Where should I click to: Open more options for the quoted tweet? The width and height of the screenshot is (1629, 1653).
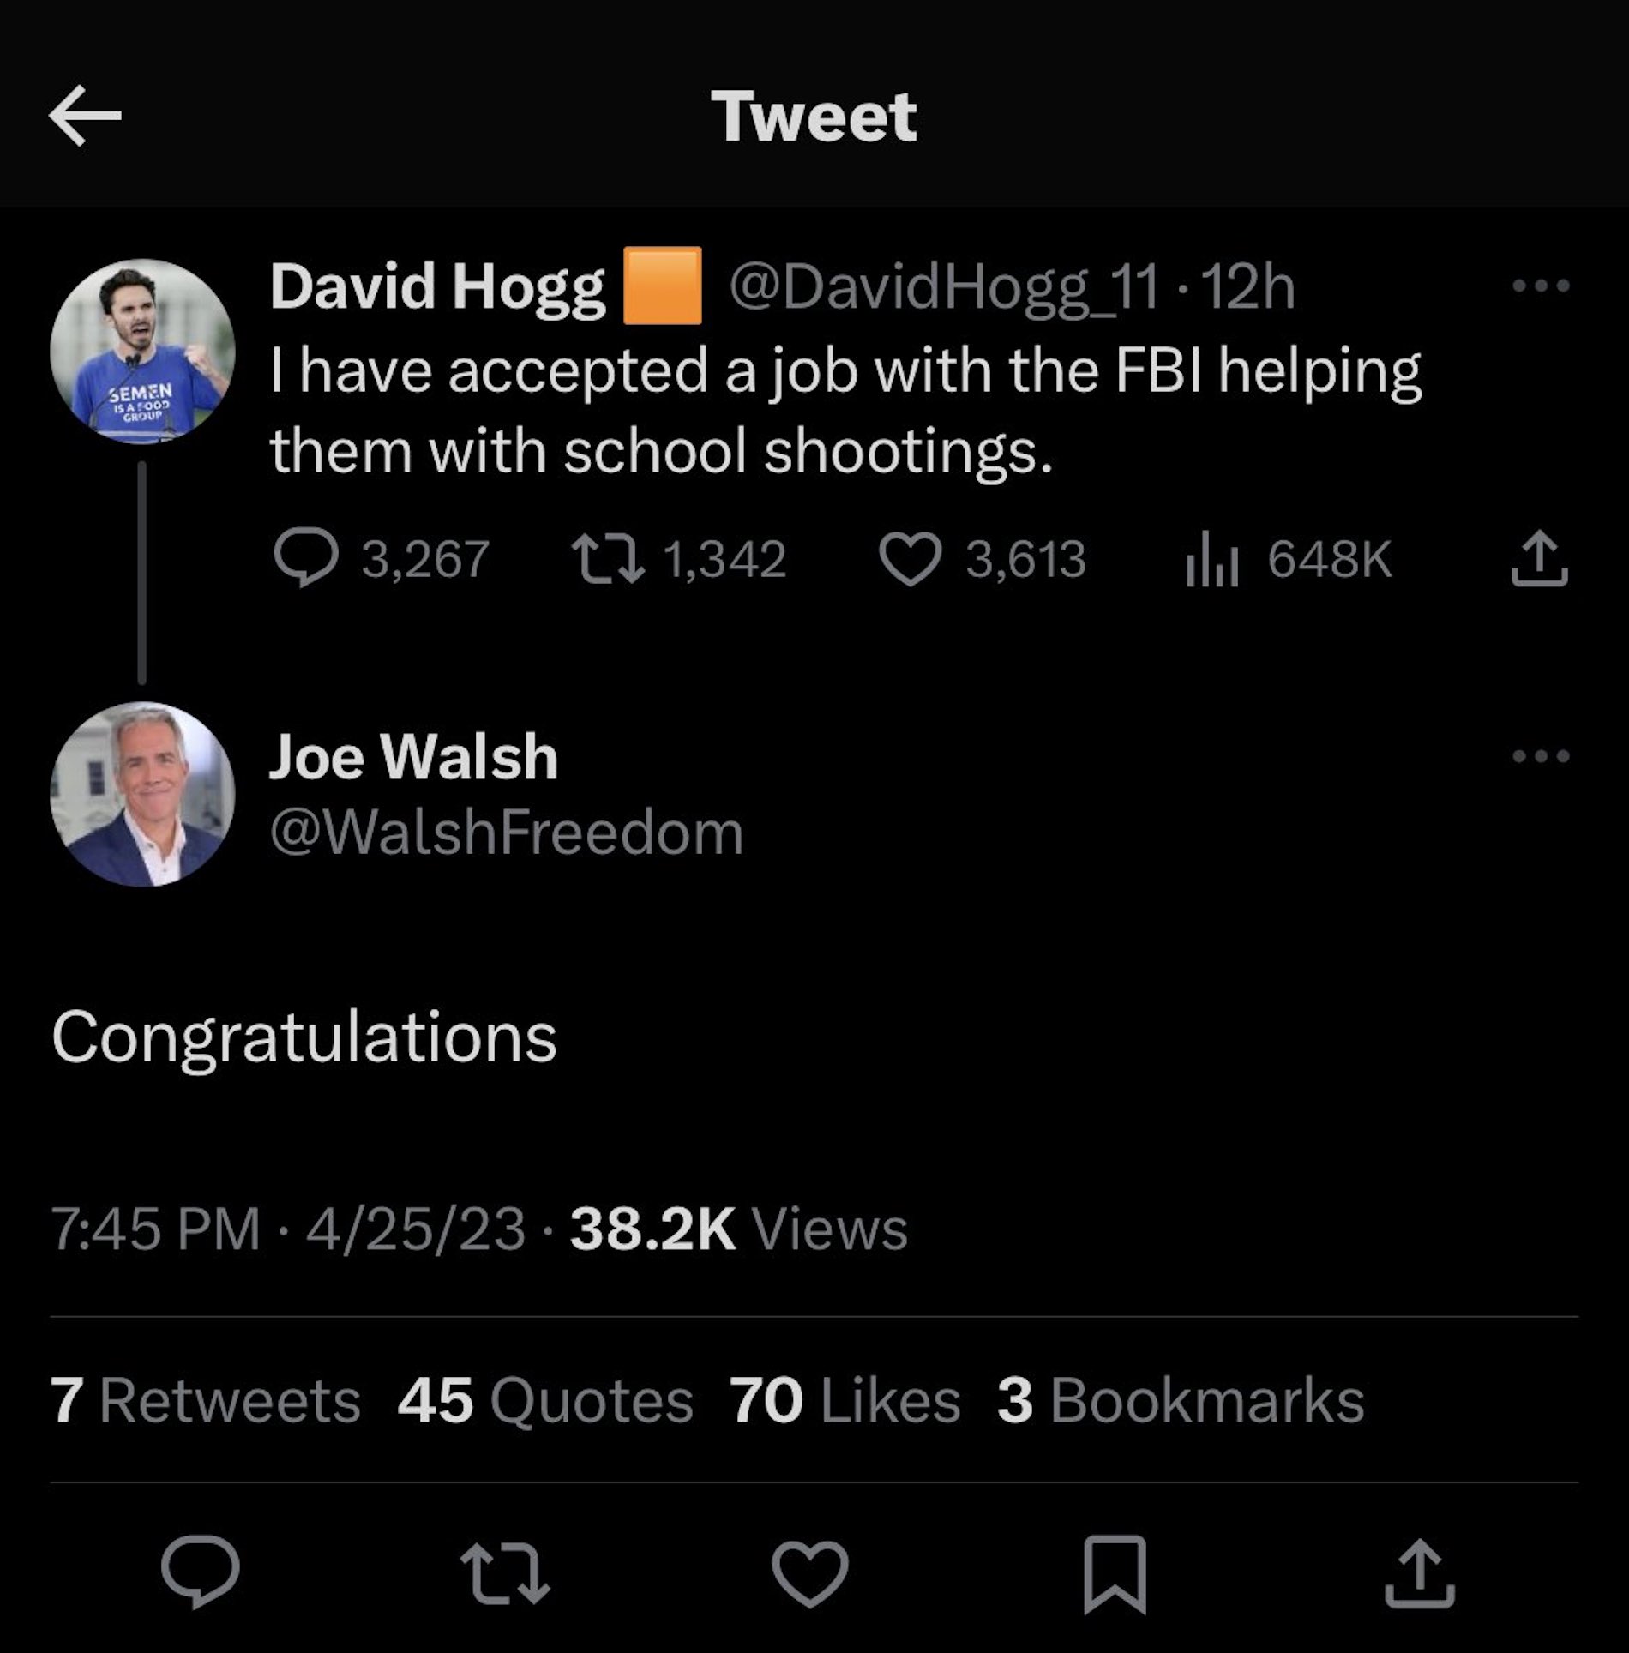[x=1541, y=286]
